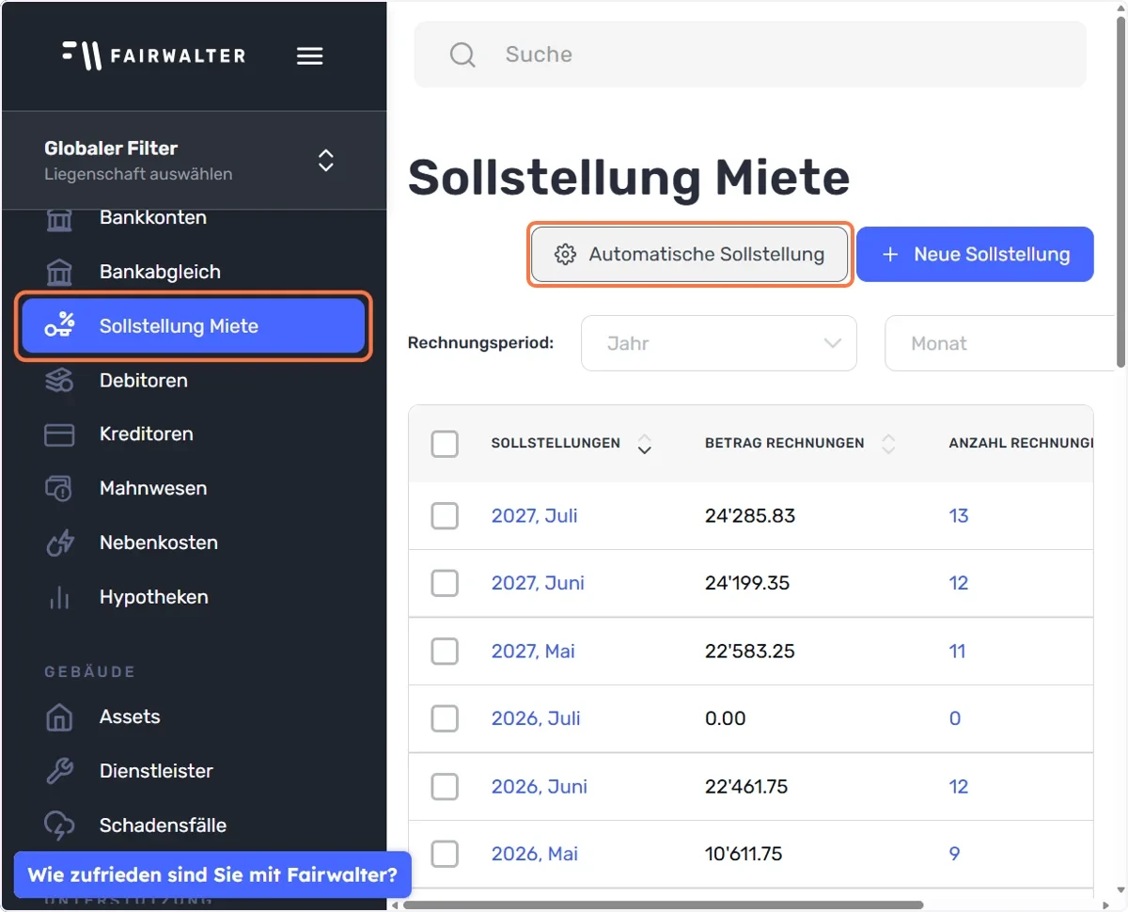Screen dimensions: 1128x912
Task: Toggle the hamburger menu icon
Action: point(310,56)
